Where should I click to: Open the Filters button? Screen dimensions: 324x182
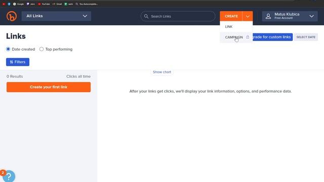[18, 62]
